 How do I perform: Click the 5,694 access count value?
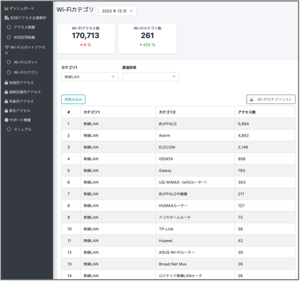pyautogui.click(x=243, y=124)
